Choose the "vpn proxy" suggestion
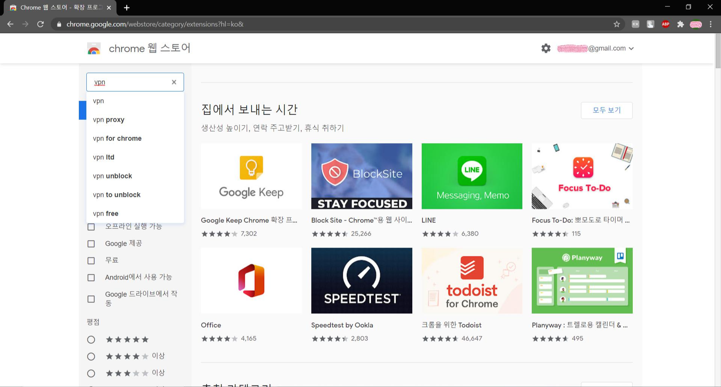 pos(135,119)
